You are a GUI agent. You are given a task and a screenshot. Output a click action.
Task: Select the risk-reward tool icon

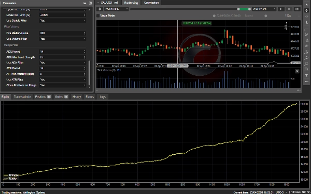307,70
